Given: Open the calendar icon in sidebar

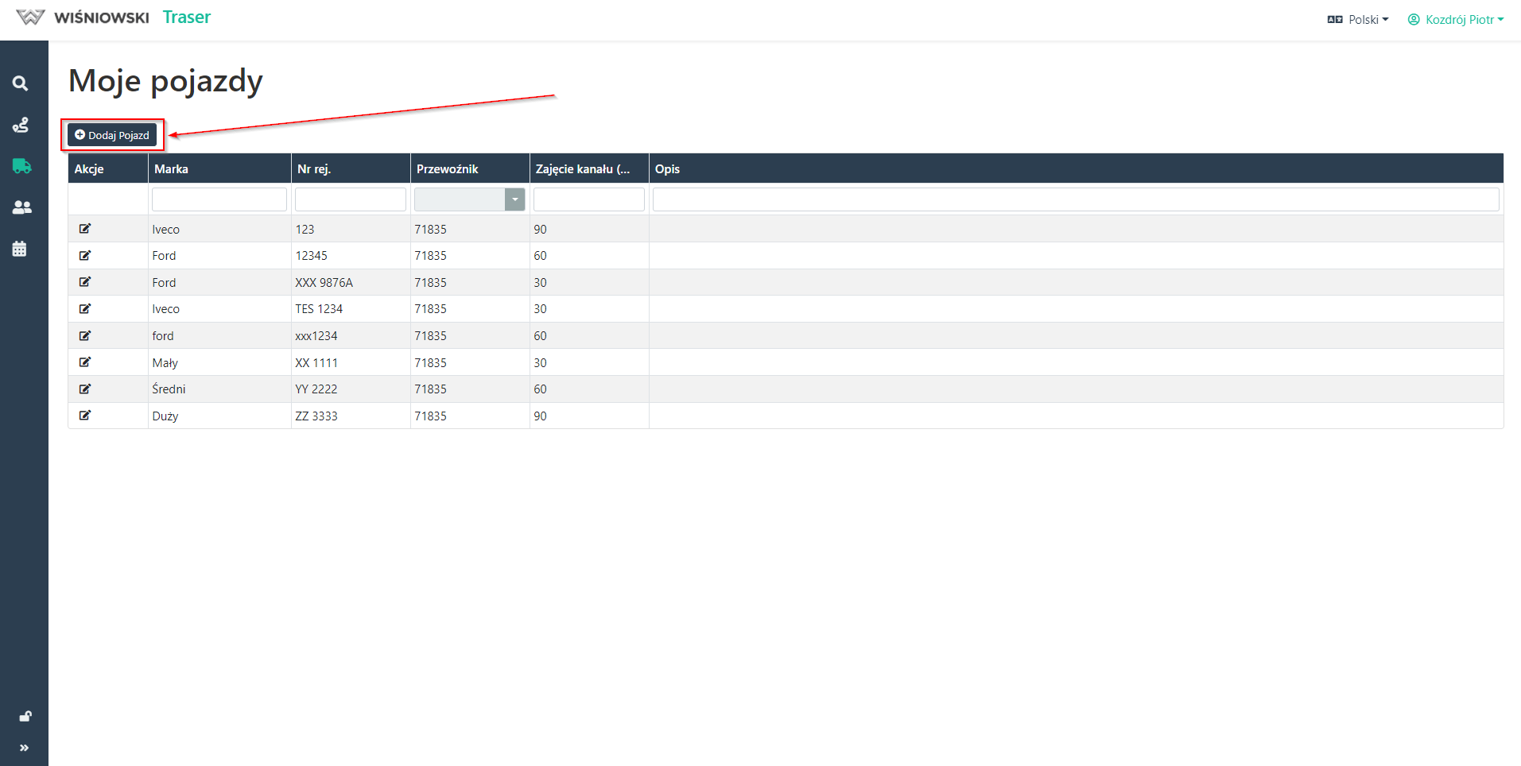Looking at the screenshot, I should click(20, 249).
